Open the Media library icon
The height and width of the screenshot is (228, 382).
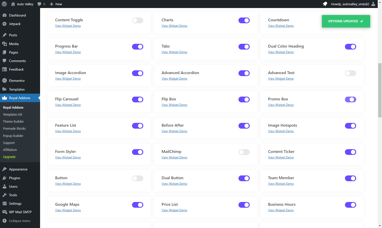pyautogui.click(x=5, y=44)
